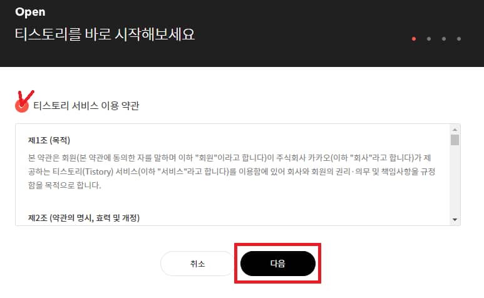Viewport: 484px width, 298px height.
Task: Select the first red step indicator dot
Action: [x=414, y=39]
